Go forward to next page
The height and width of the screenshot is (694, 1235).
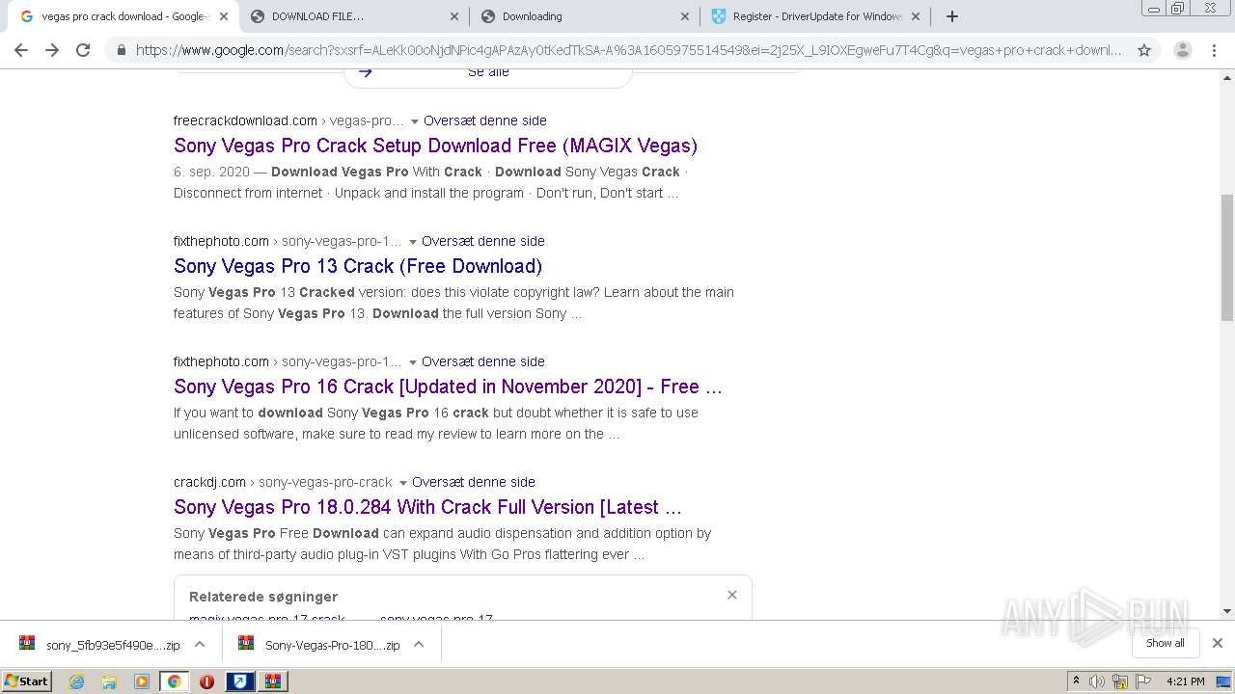click(52, 50)
